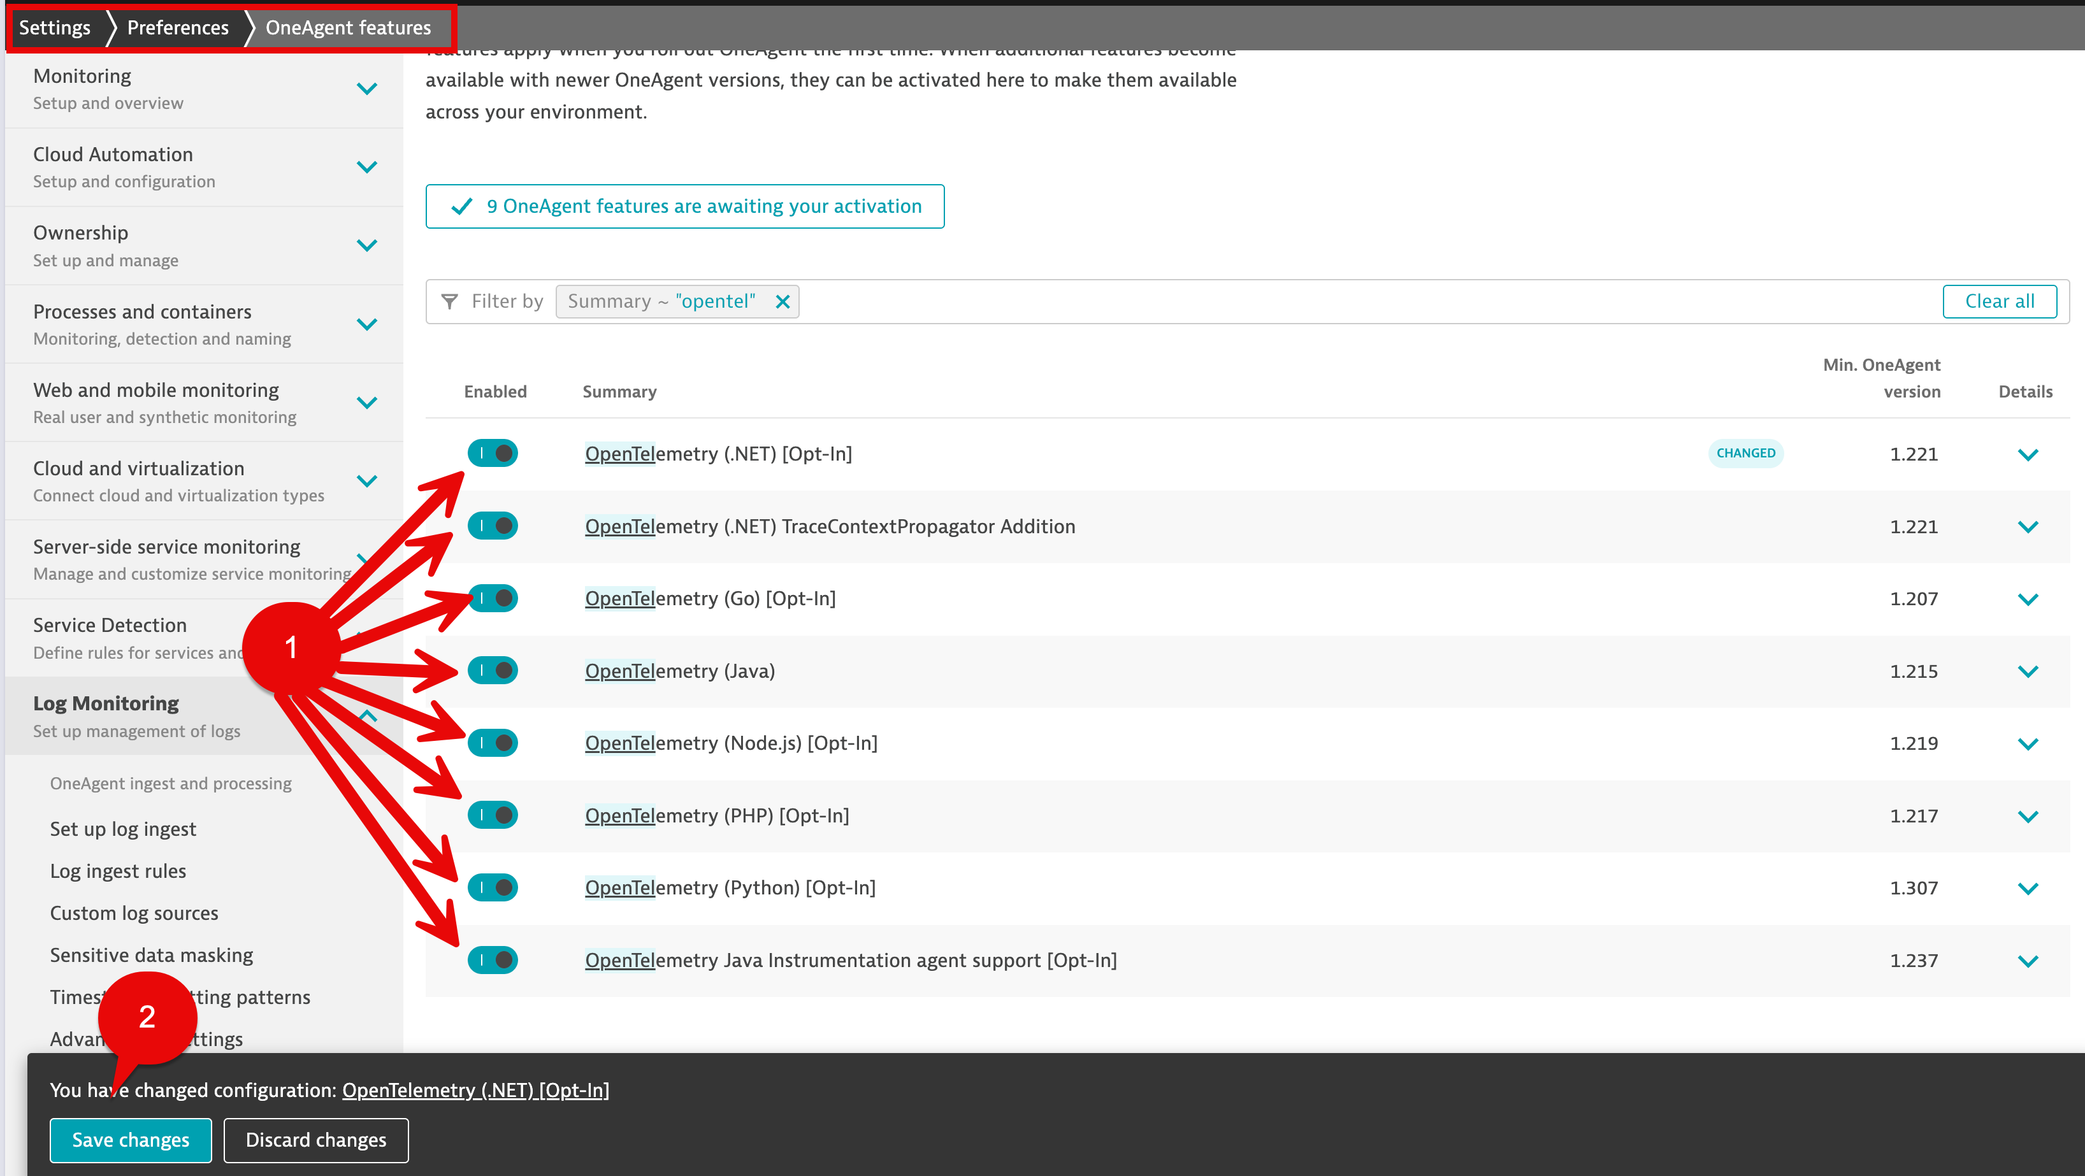2085x1176 pixels.
Task: Expand details for OpenTelemetry (Java) row
Action: (2028, 671)
